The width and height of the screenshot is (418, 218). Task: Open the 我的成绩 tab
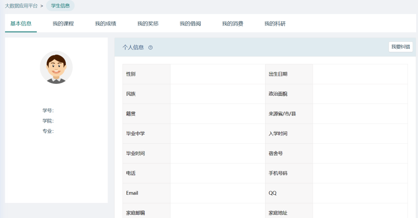click(x=105, y=24)
